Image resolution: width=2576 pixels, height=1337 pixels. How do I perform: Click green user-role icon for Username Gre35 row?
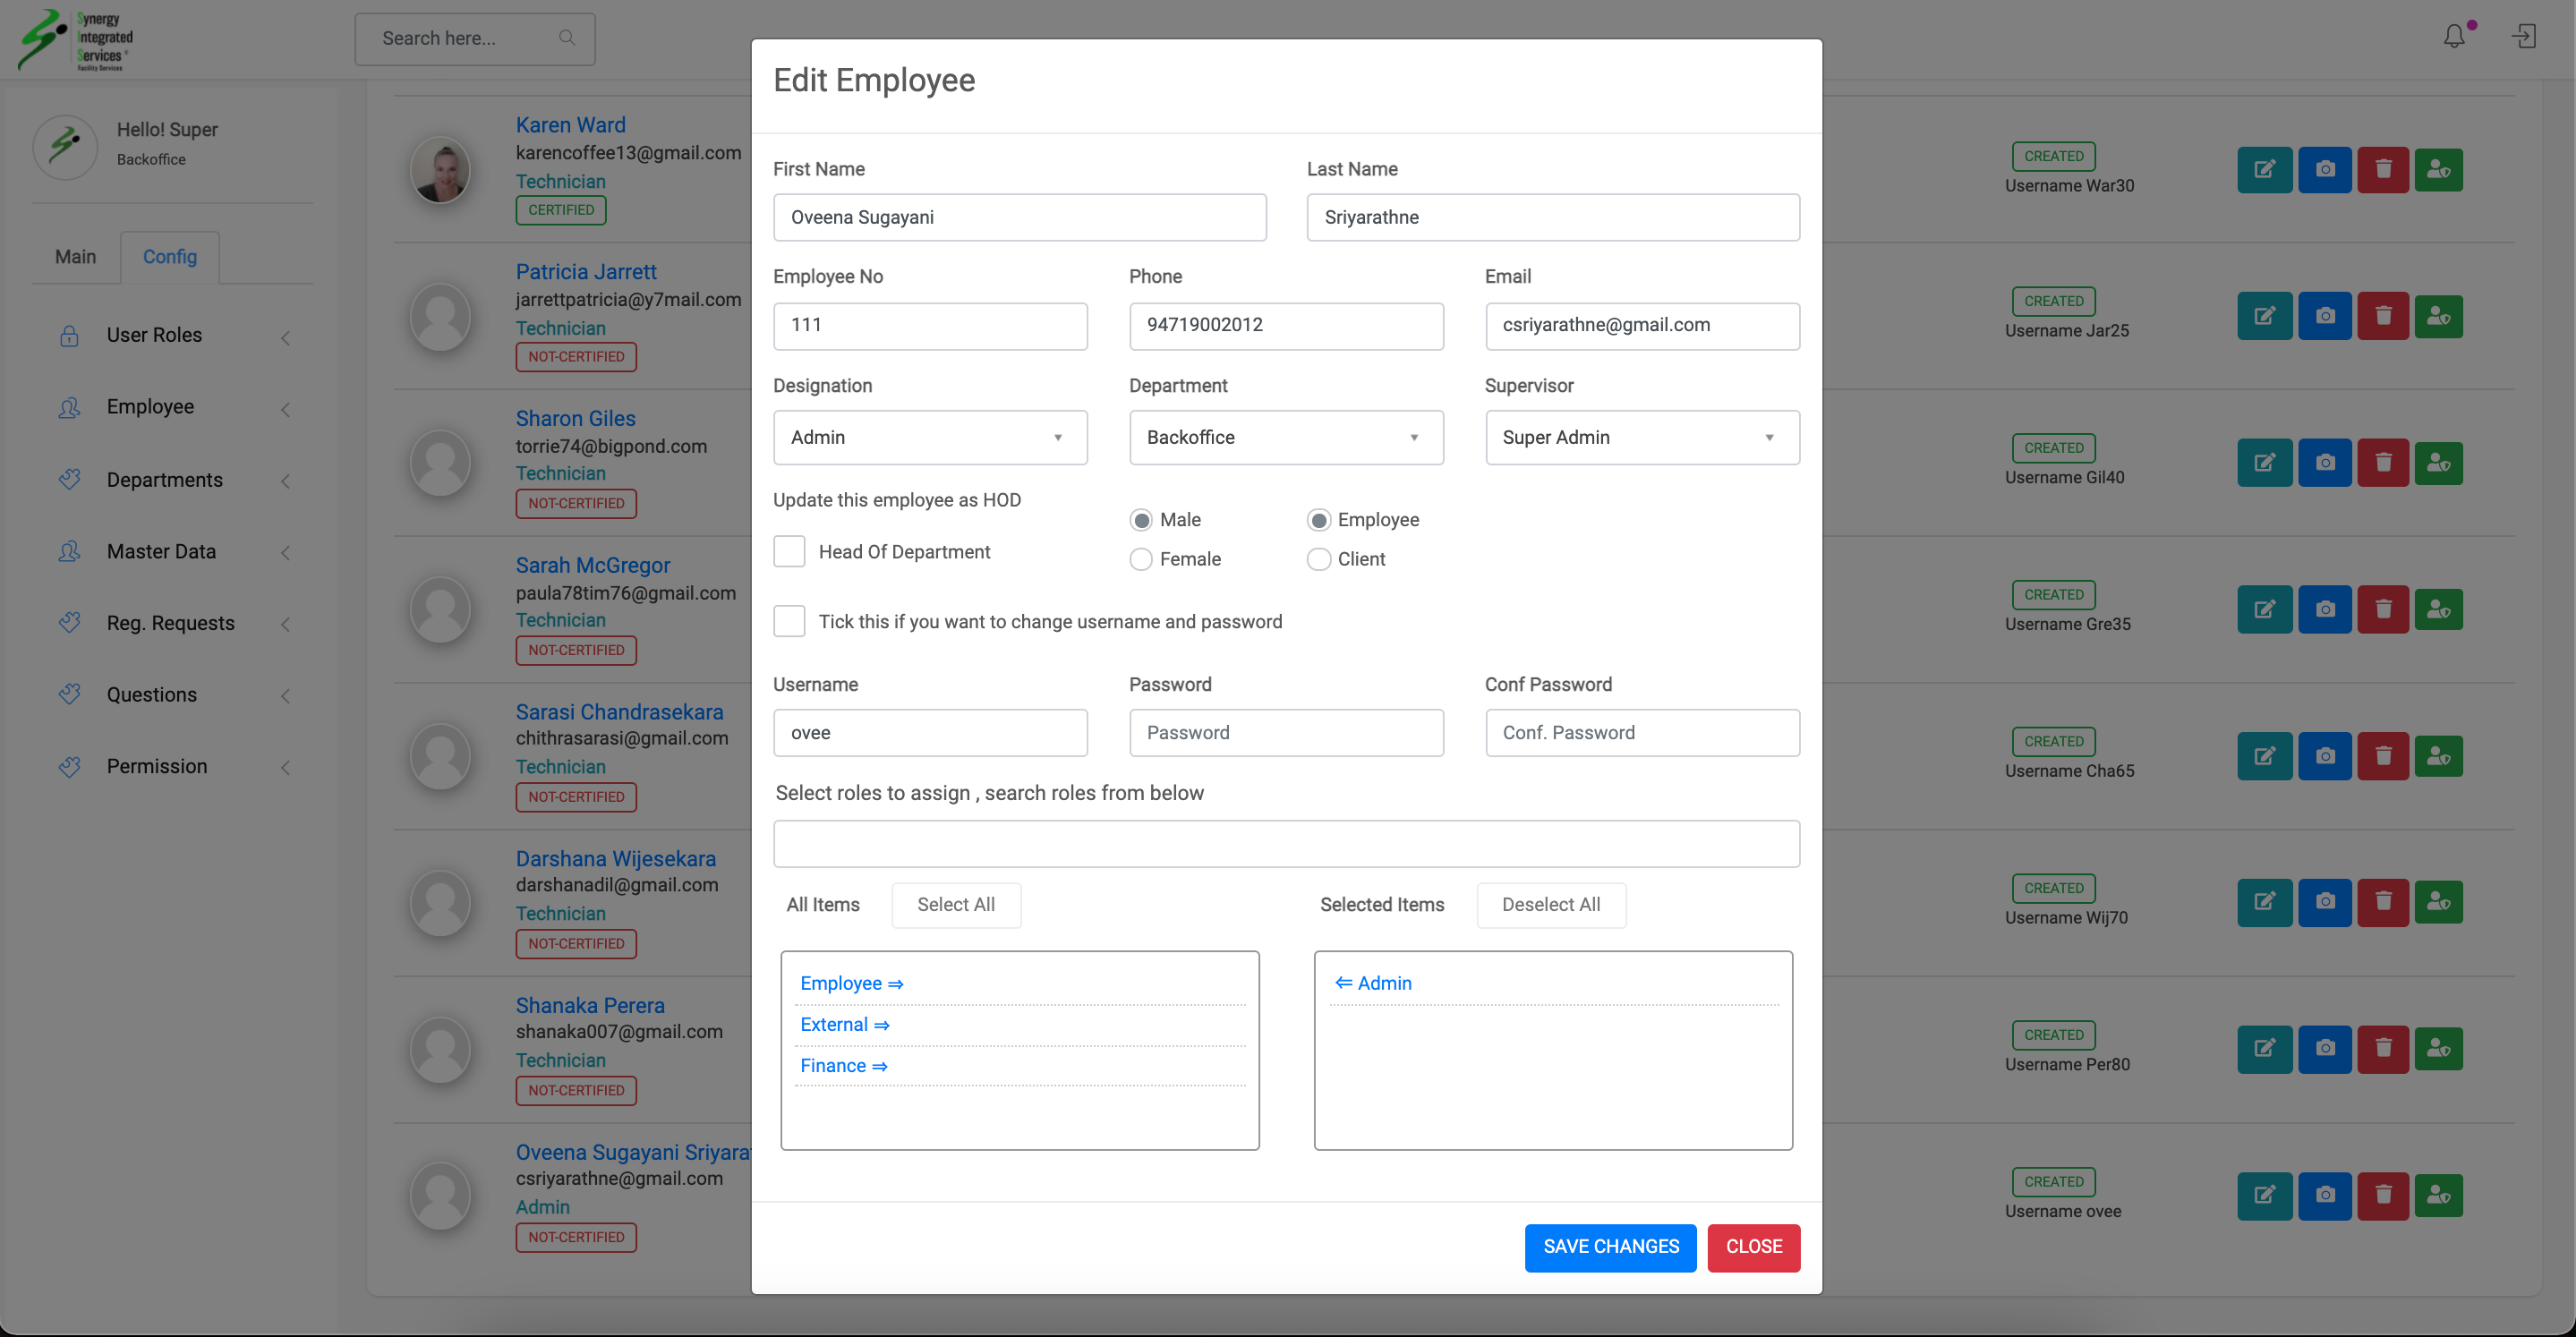[x=2438, y=610]
